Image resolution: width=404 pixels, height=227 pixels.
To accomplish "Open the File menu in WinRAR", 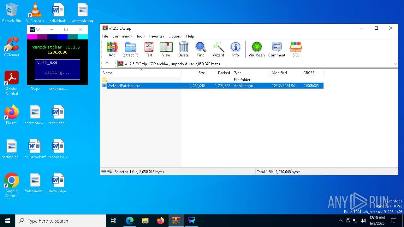I will click(105, 36).
